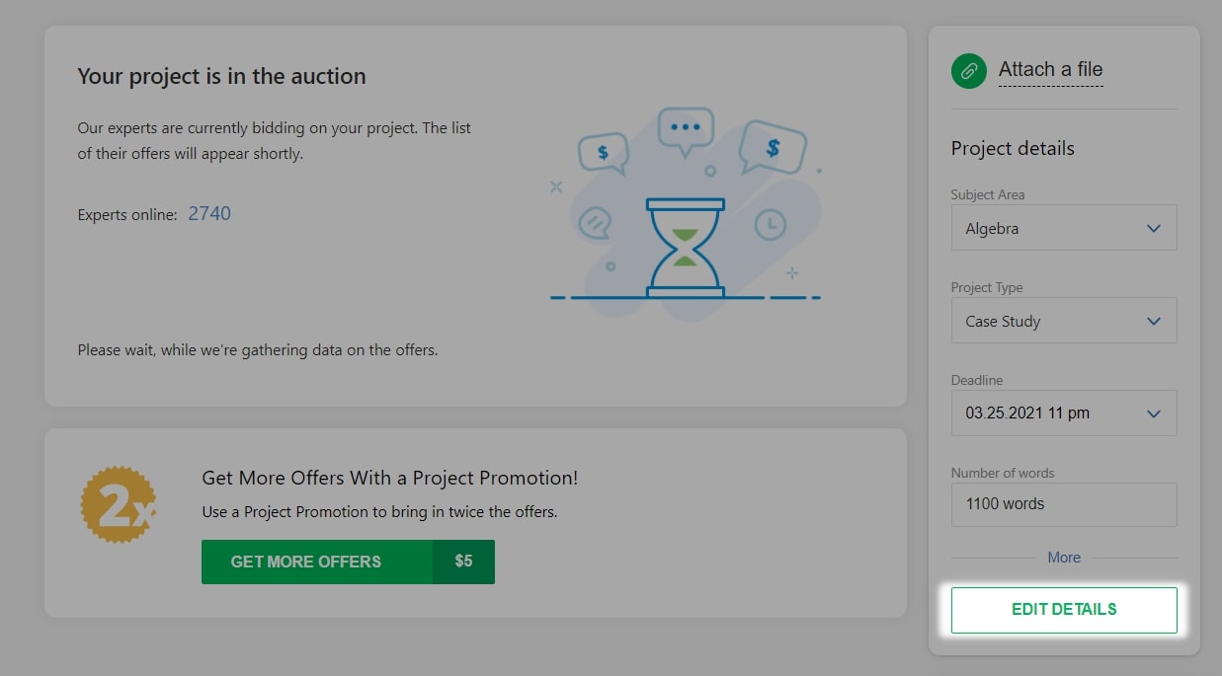The width and height of the screenshot is (1222, 676).
Task: Open the Project Type dropdown showing Case Study
Action: (x=1064, y=320)
